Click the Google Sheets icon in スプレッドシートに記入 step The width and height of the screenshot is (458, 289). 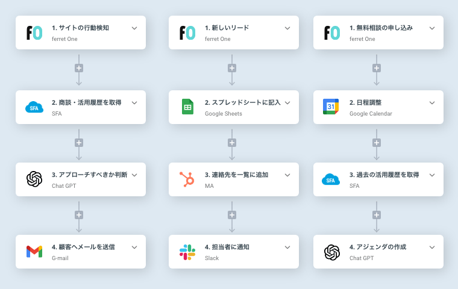pyautogui.click(x=187, y=107)
